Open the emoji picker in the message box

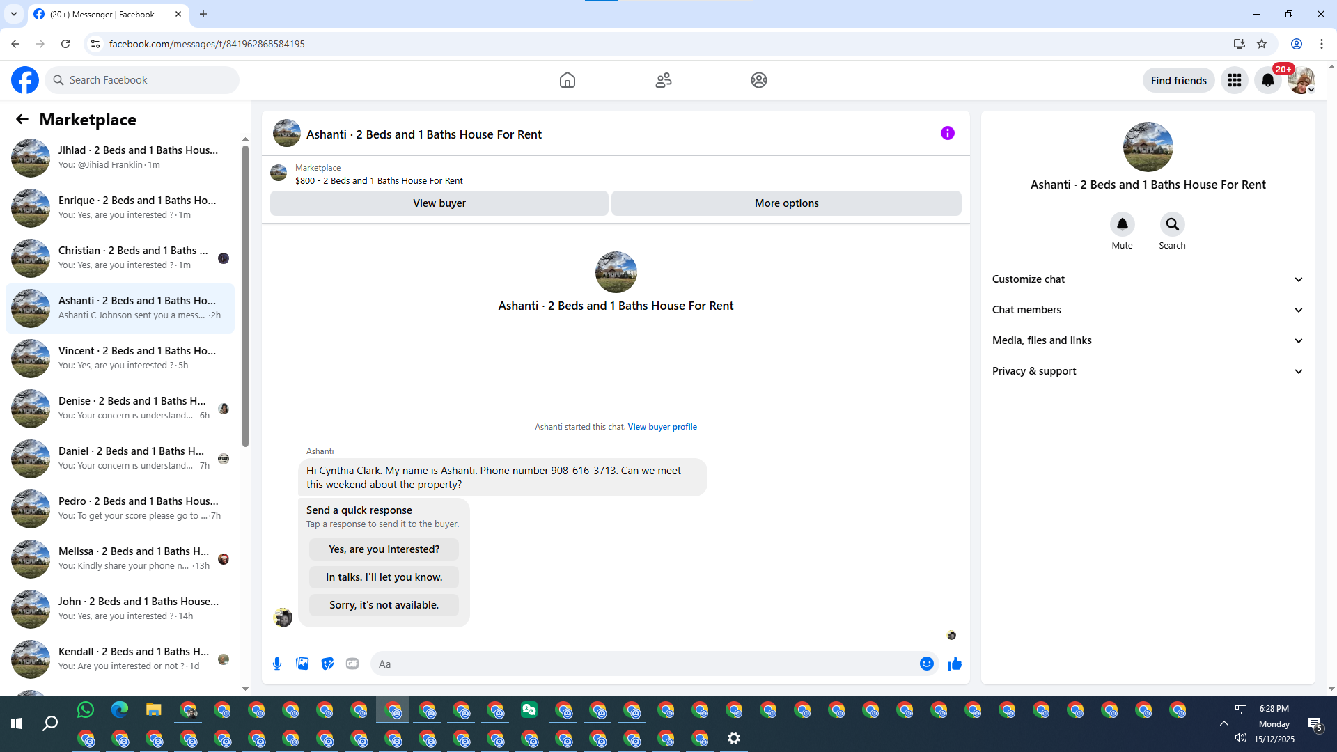click(927, 664)
